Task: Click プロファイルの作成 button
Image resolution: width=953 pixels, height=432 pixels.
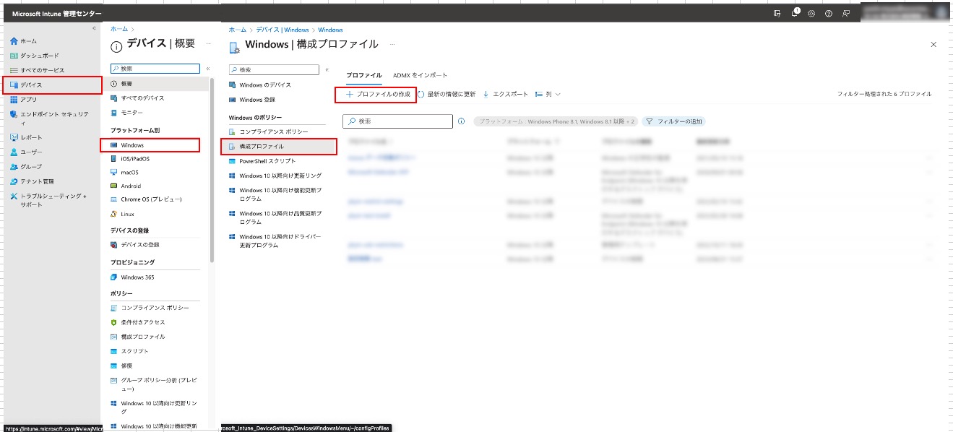Action: coord(376,95)
